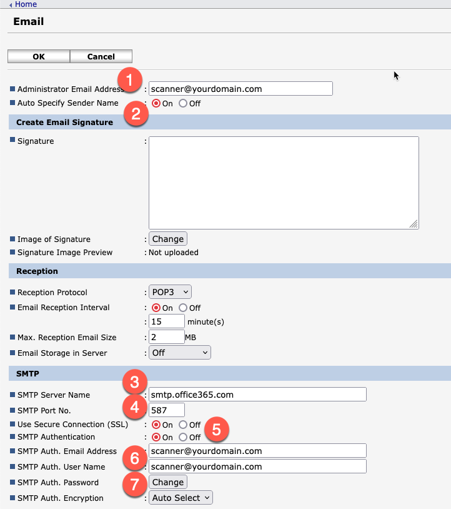Turn Email Reception Interval Off

pyautogui.click(x=183, y=308)
